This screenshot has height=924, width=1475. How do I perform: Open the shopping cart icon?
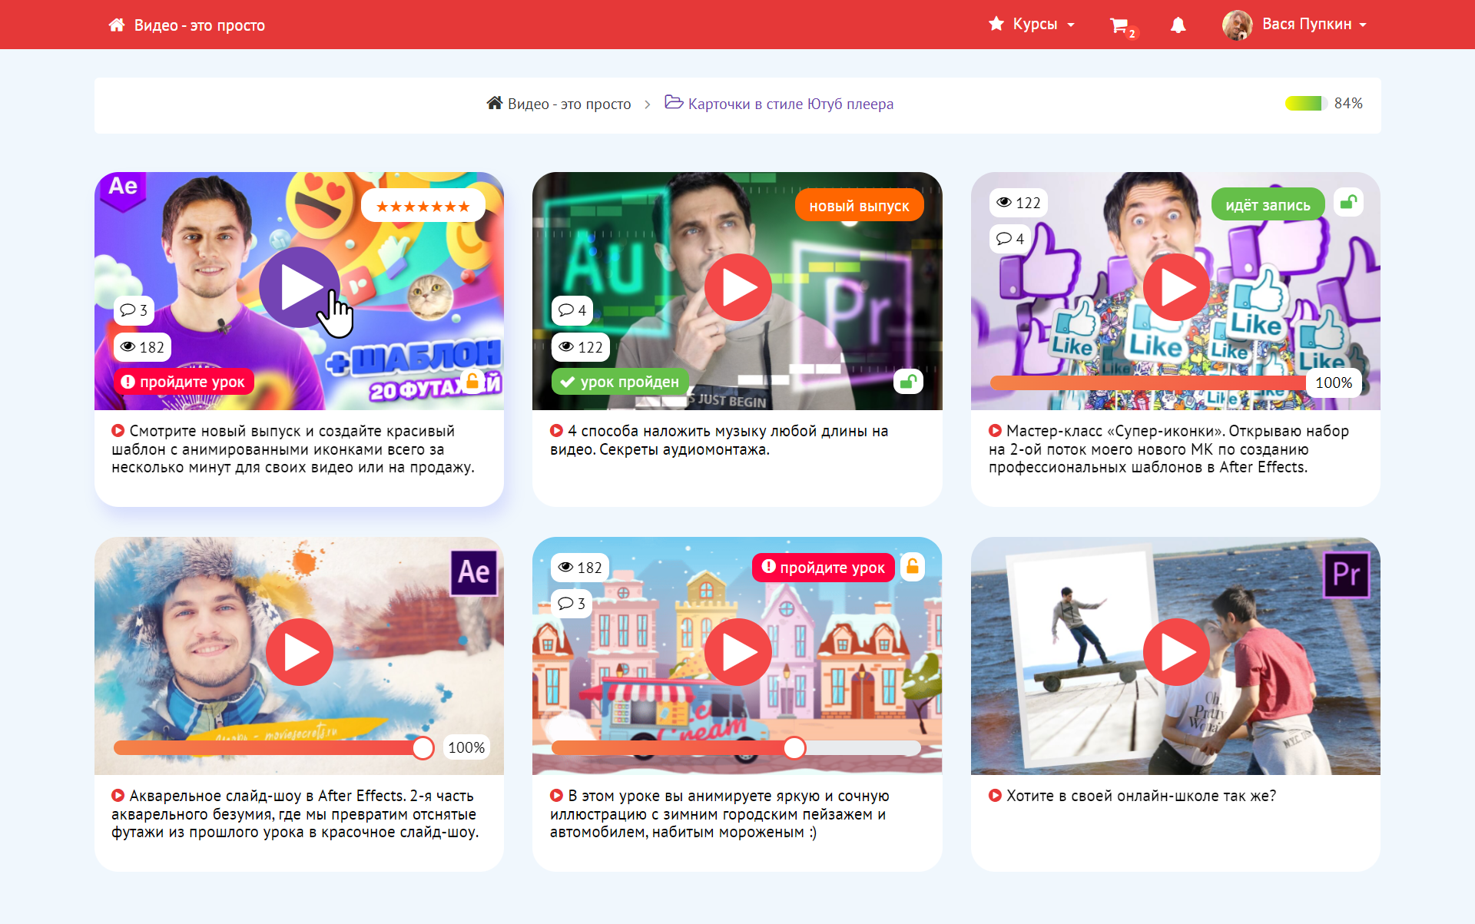[x=1119, y=25]
